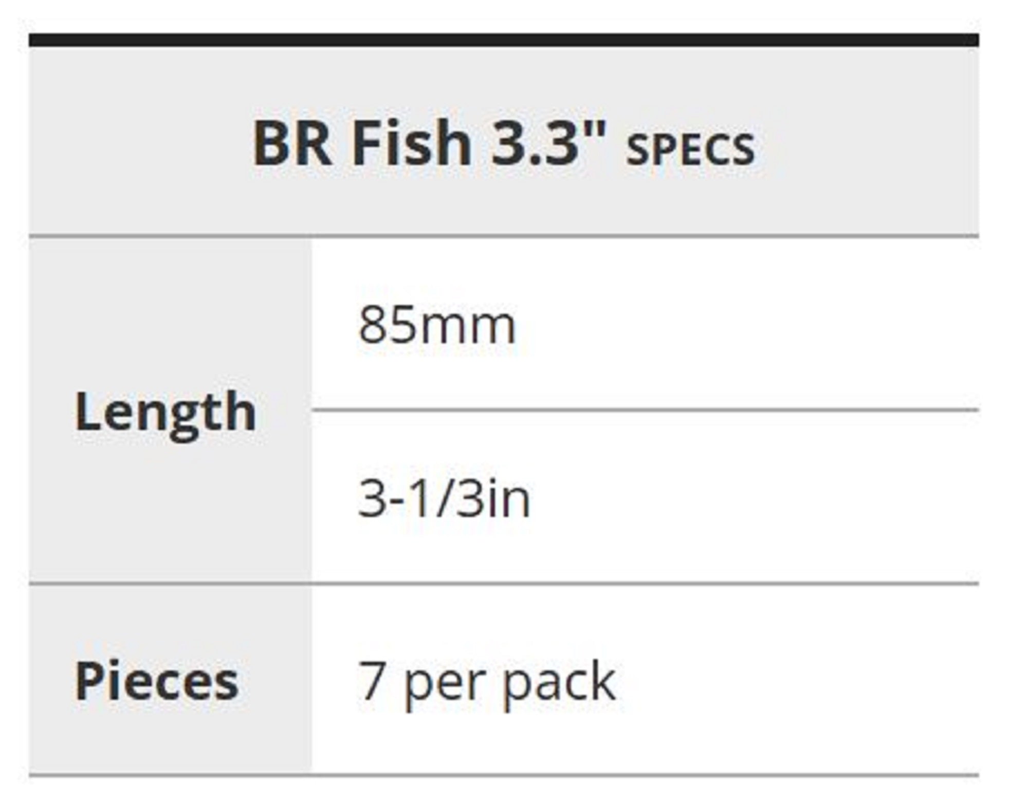This screenshot has height=802, width=1028.
Task: Click the bottom border line of the table
Action: pyautogui.click(x=503, y=774)
